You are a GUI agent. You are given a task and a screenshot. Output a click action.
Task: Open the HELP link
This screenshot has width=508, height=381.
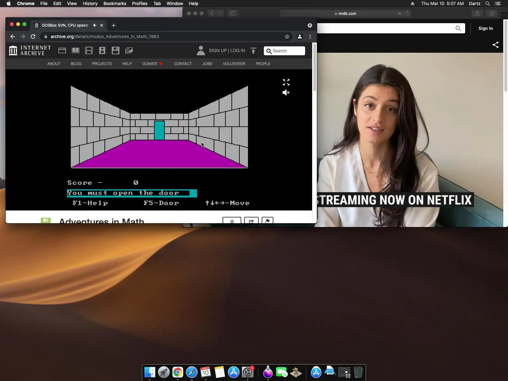[127, 64]
